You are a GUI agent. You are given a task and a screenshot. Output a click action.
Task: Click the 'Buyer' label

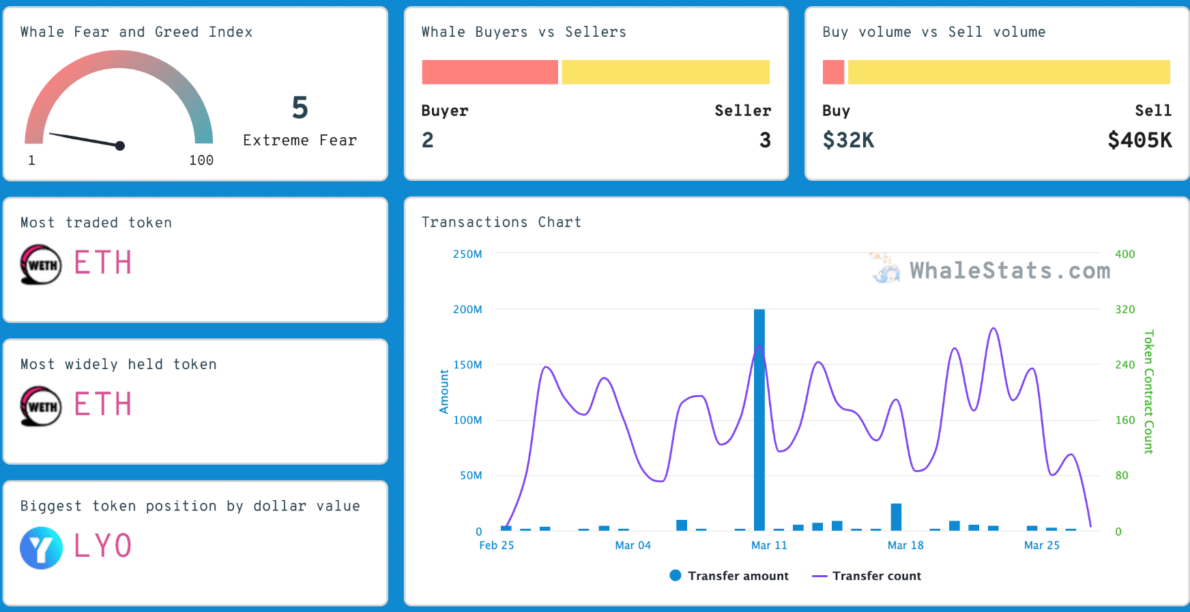445,111
